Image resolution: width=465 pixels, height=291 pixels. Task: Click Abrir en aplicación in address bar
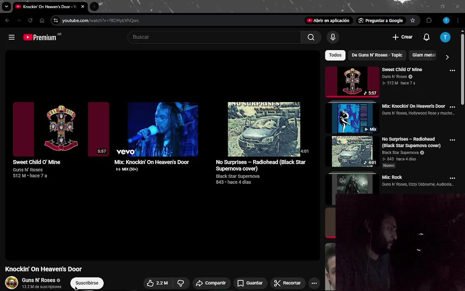(328, 21)
